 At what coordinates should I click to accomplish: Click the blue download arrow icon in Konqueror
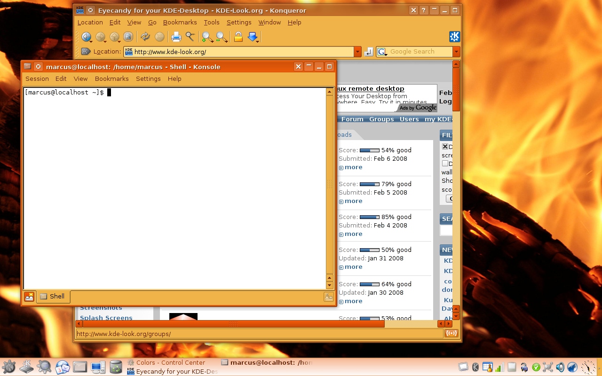pos(253,37)
